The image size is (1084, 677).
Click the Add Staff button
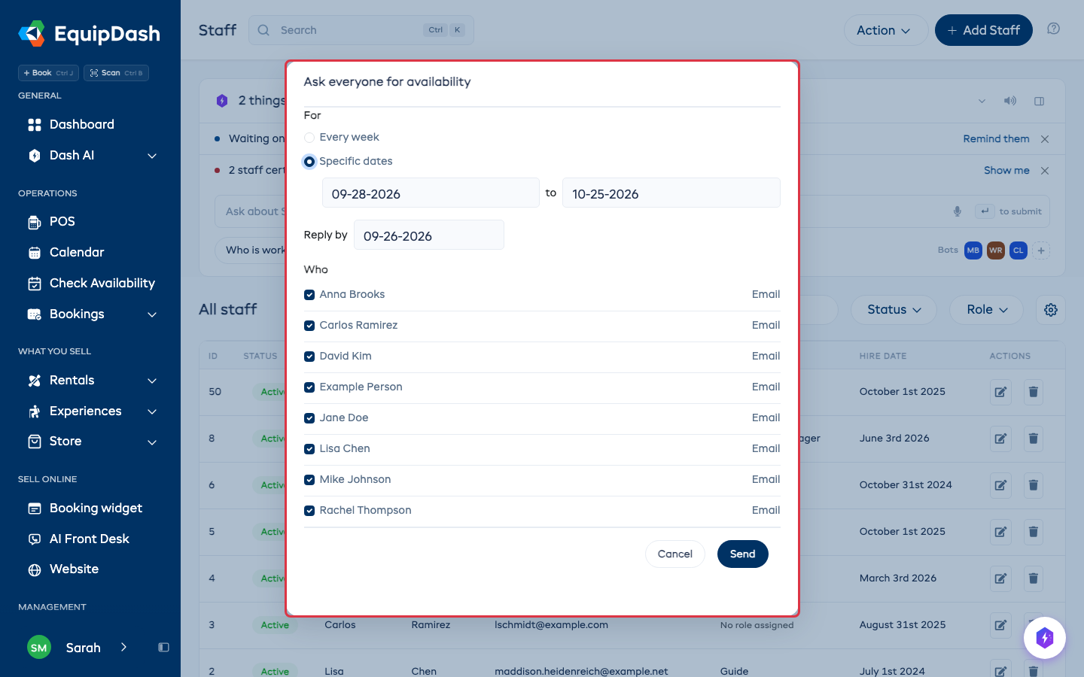point(983,30)
